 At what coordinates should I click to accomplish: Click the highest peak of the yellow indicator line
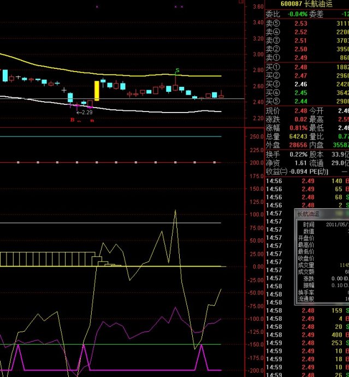click(x=175, y=210)
